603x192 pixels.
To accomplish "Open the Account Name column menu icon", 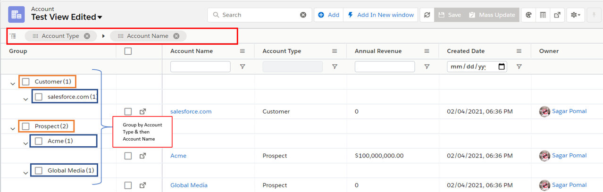I will pos(243,51).
